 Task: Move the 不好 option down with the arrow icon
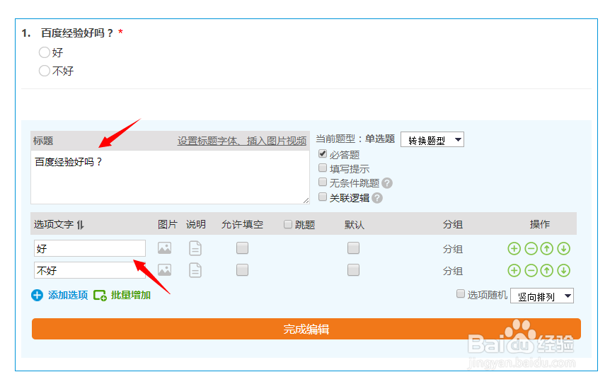click(x=563, y=271)
